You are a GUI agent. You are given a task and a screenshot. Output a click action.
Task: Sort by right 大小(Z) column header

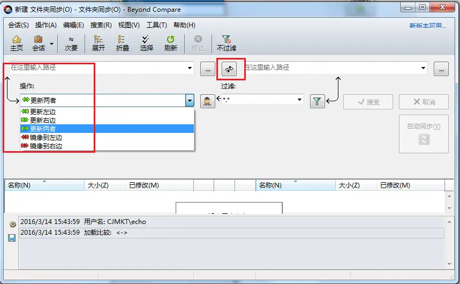pos(356,185)
